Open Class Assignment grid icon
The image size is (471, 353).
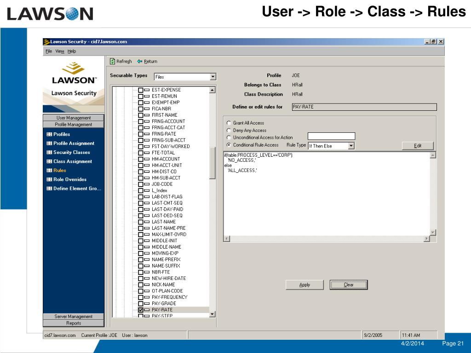[49, 161]
